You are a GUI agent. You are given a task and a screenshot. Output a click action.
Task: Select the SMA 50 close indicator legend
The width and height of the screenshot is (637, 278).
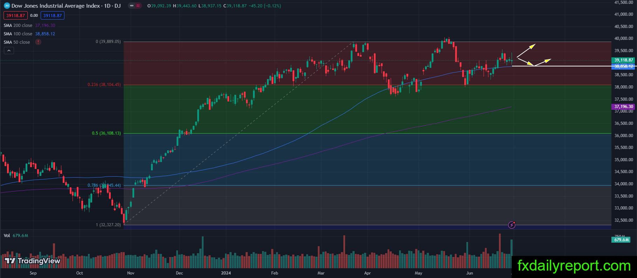click(17, 42)
